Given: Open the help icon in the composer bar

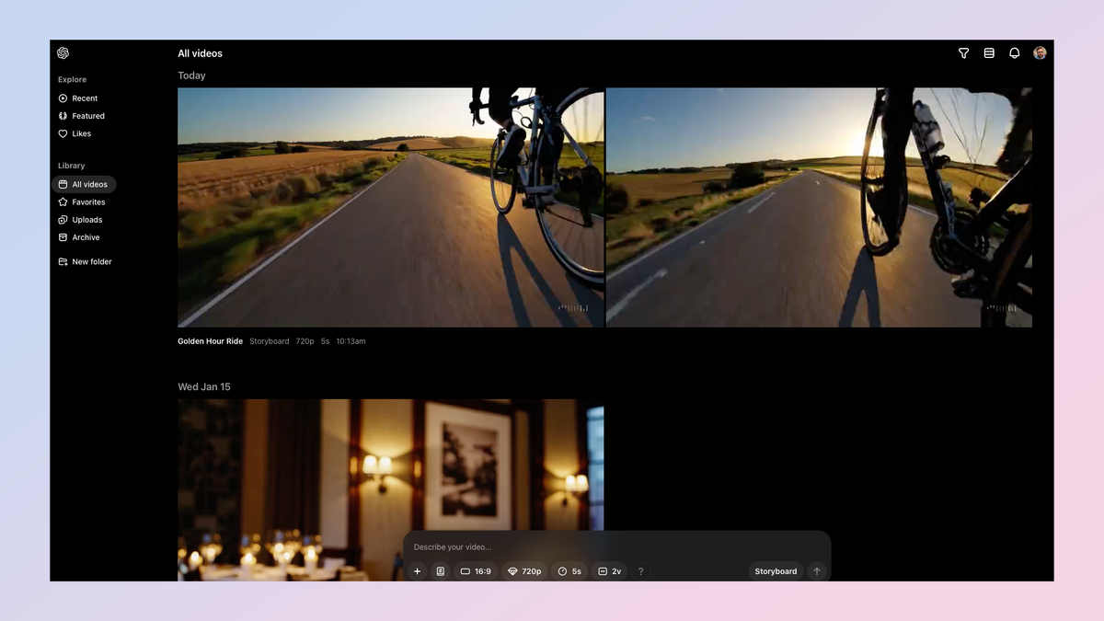Looking at the screenshot, I should (x=640, y=570).
